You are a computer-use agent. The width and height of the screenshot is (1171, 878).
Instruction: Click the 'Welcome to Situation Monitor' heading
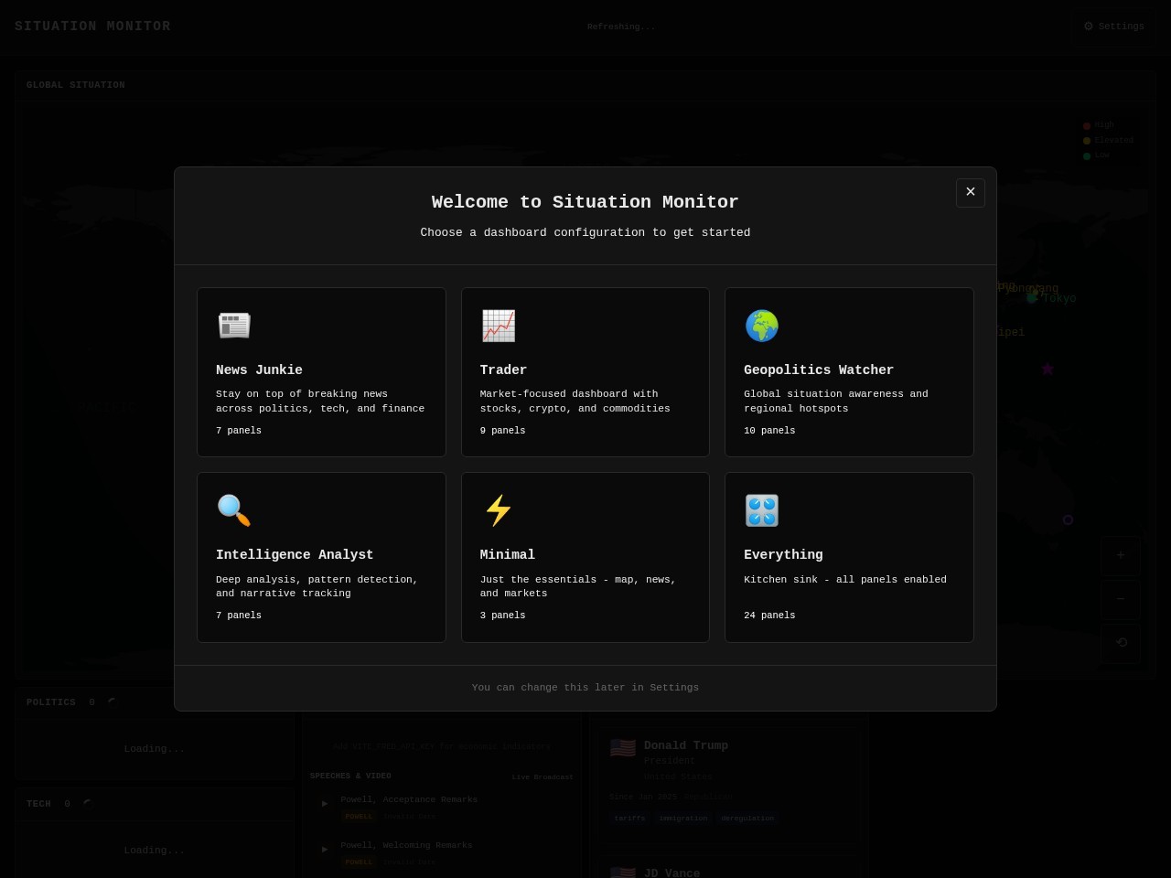click(585, 202)
